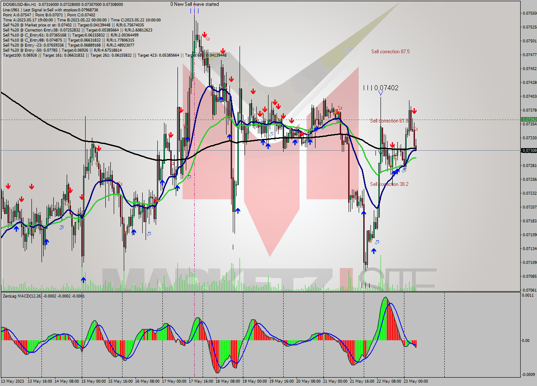Click the 'Sell %10 @ C_Entry88' info line
Screen dimensions: 537x386
pyautogui.click(x=68, y=40)
